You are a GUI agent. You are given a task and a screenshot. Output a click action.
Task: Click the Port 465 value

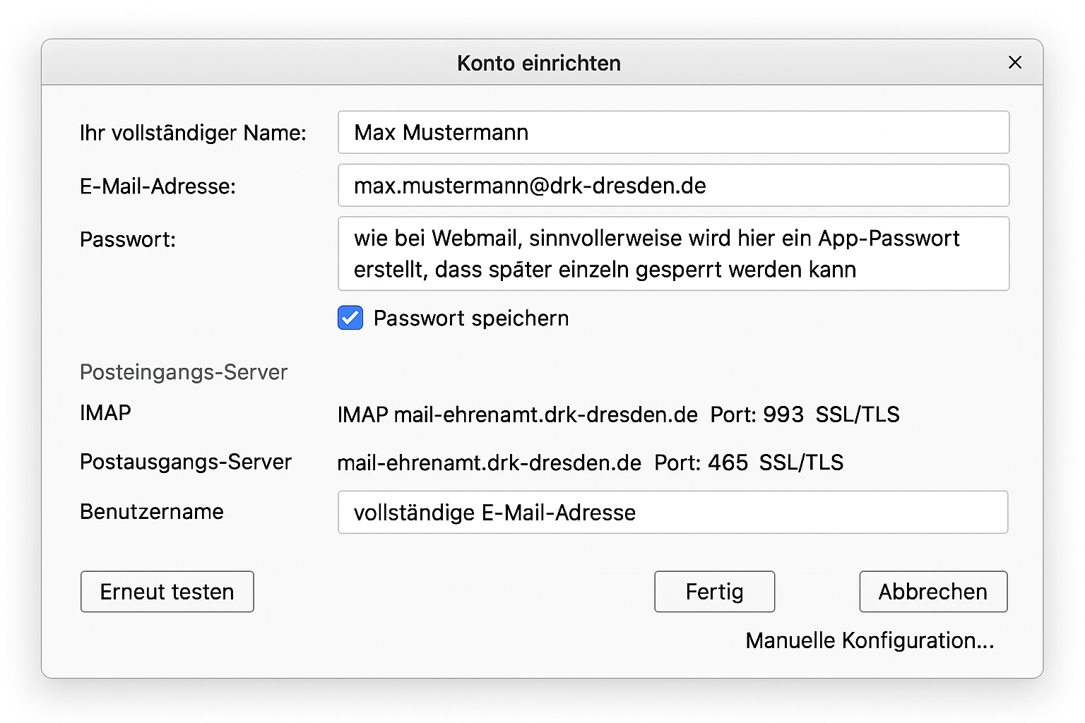coord(728,463)
